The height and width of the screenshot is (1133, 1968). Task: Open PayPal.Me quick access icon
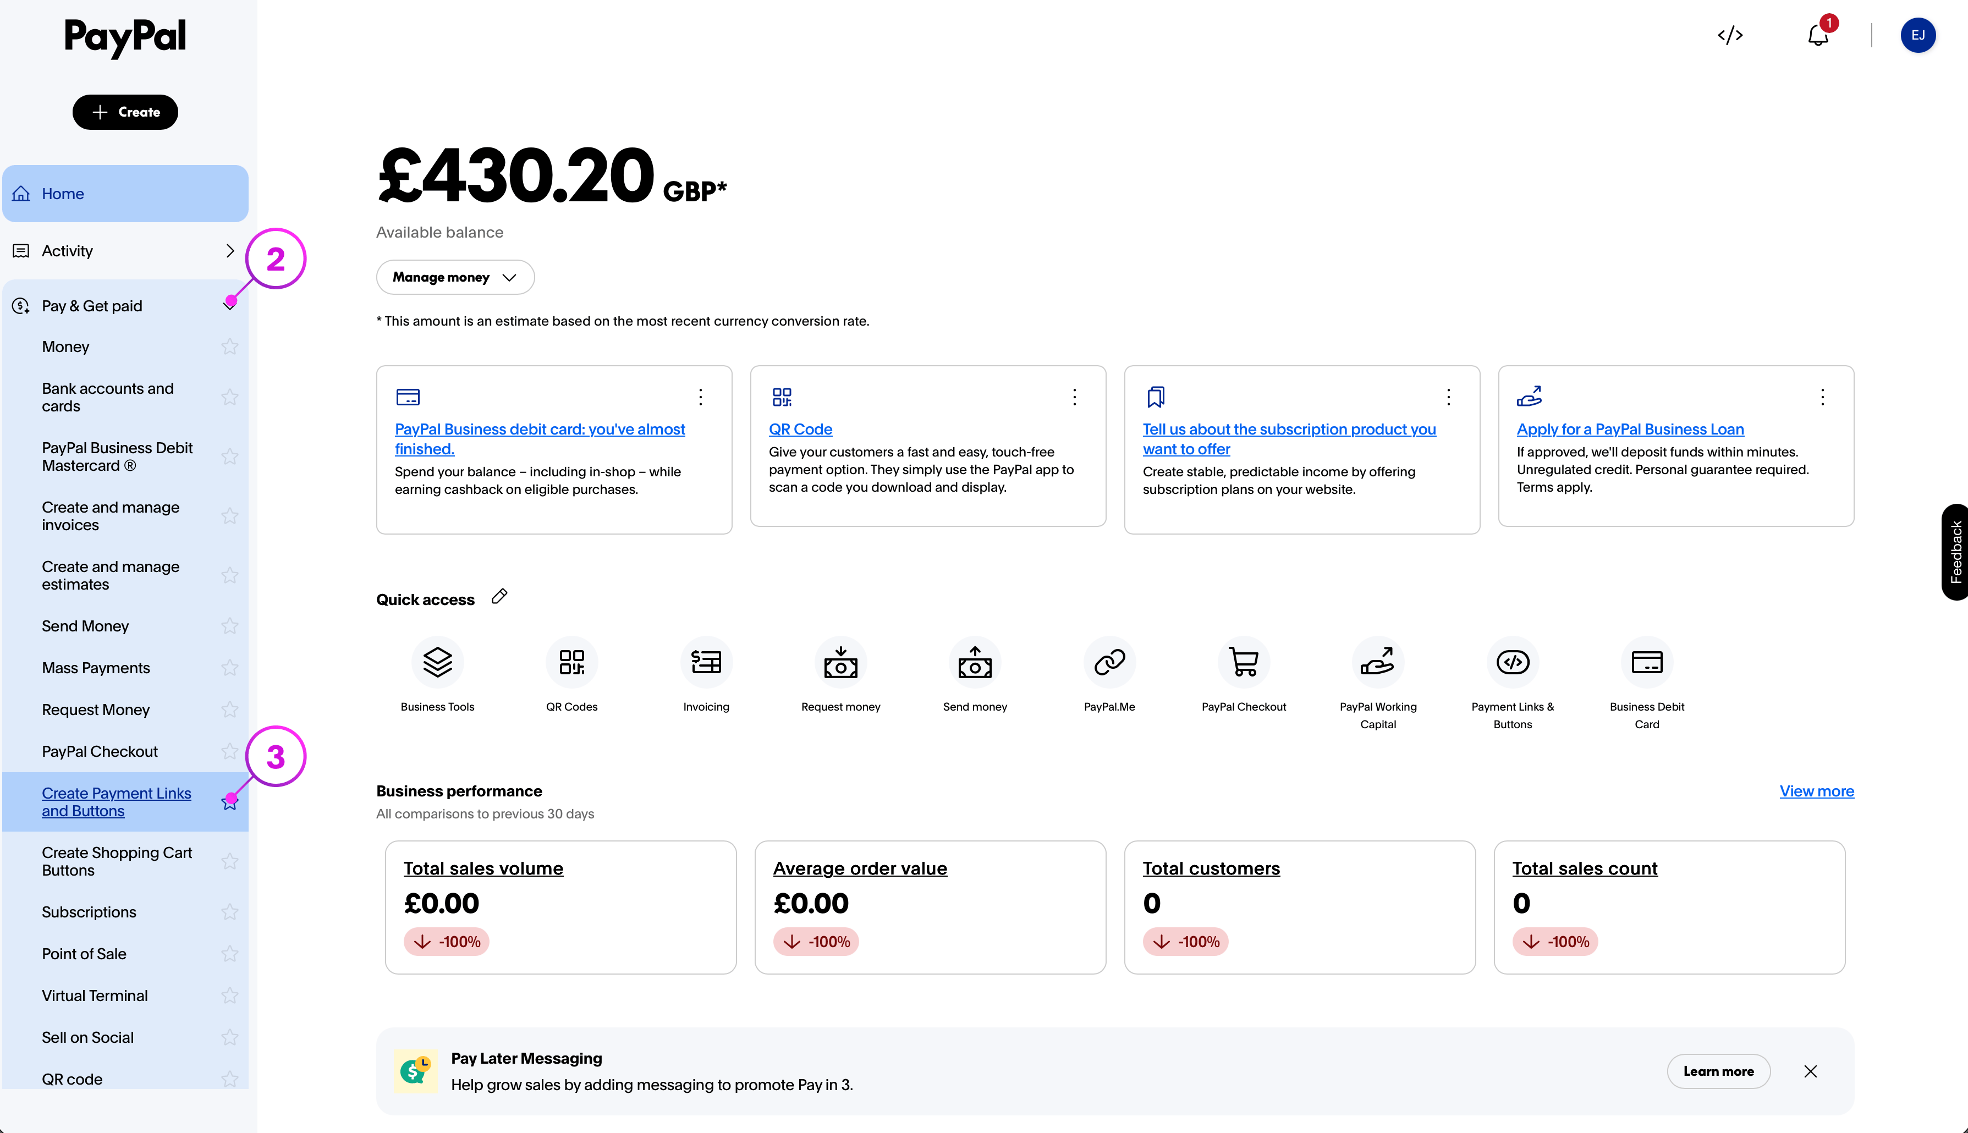coord(1109,662)
